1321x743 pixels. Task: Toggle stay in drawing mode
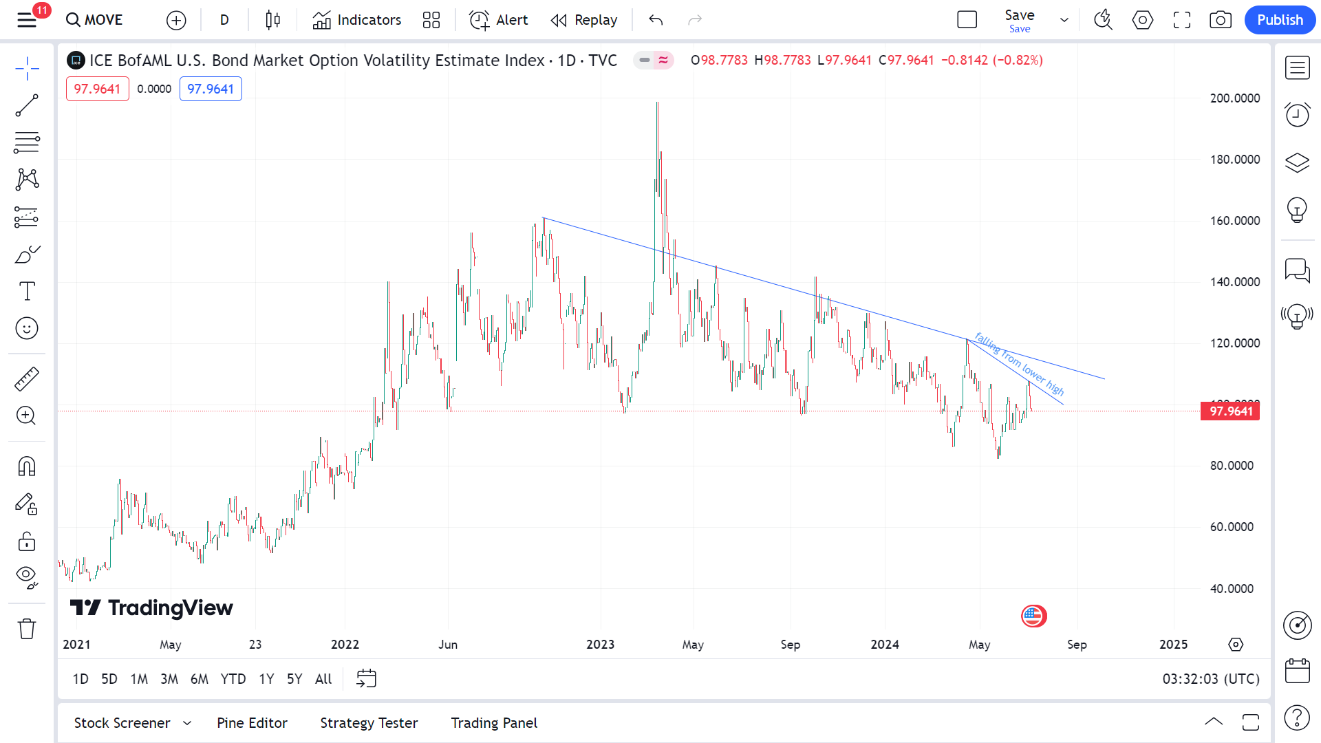[x=27, y=504]
